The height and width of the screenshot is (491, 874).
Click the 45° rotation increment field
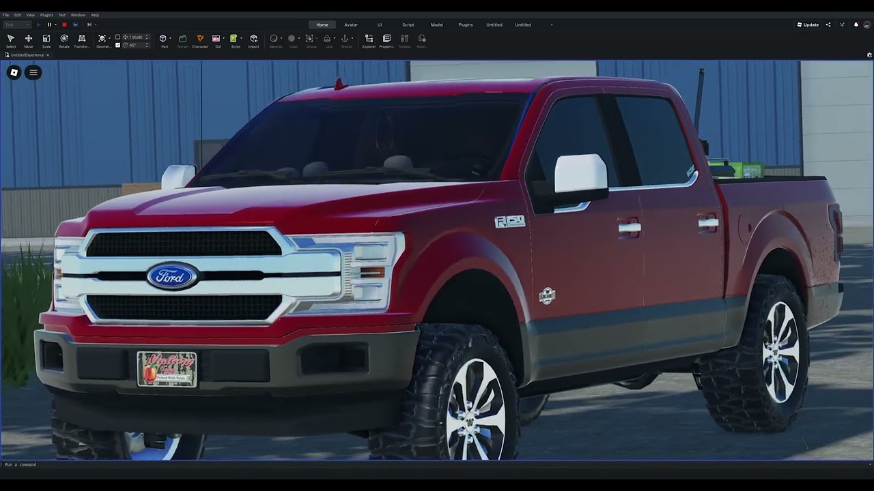click(x=136, y=45)
